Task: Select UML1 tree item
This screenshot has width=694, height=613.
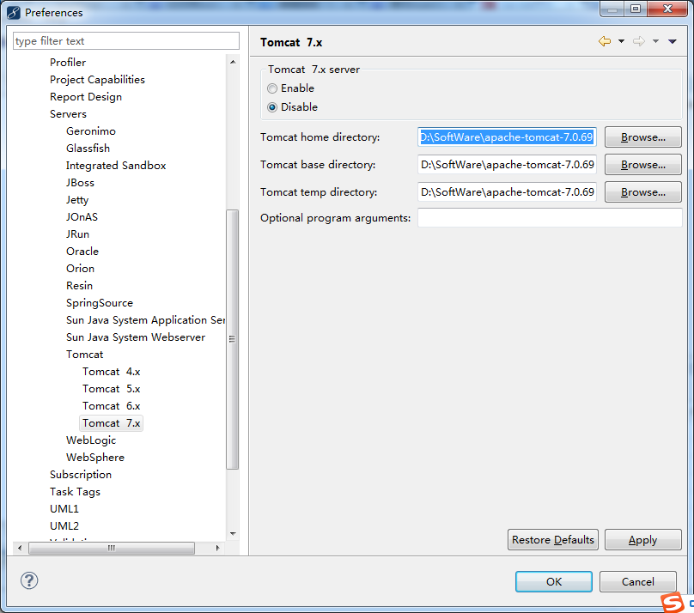Action: tap(64, 509)
